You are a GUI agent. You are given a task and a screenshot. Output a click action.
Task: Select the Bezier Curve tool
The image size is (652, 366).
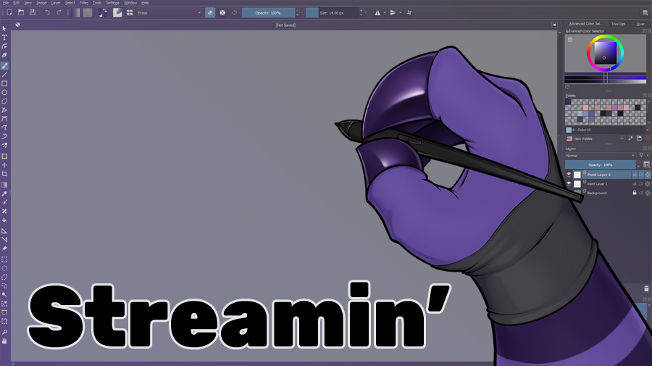click(x=4, y=119)
